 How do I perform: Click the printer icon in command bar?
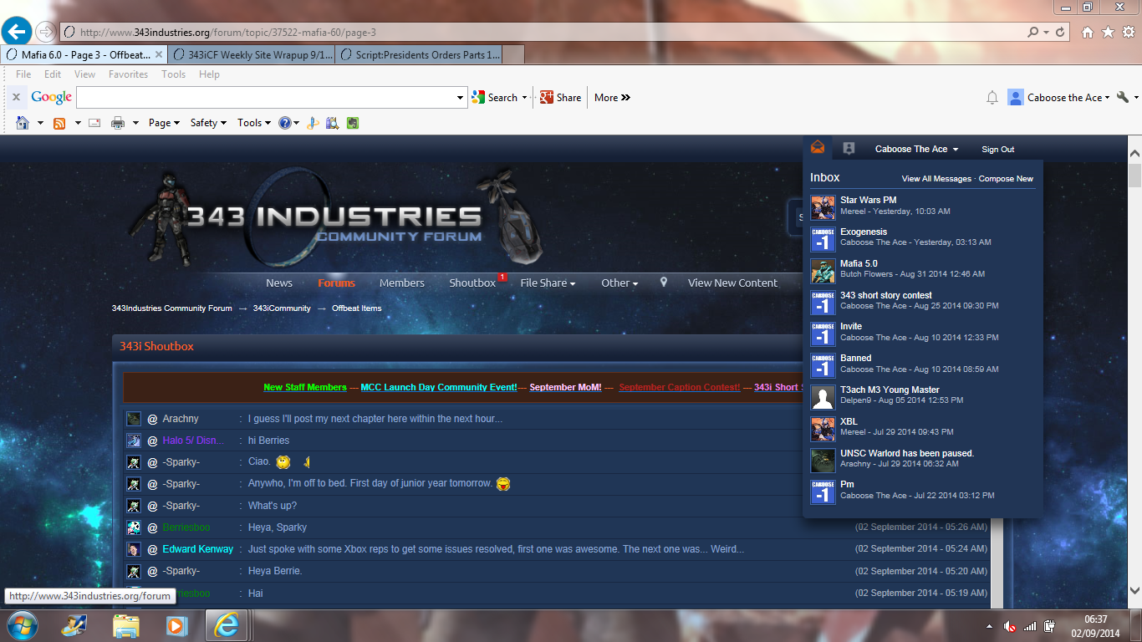[118, 123]
